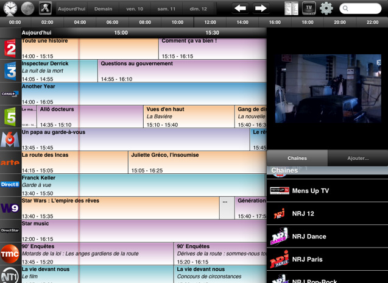Select Mens Up TV in channel list
Screen dimensions: 388x283
[x=327, y=190]
